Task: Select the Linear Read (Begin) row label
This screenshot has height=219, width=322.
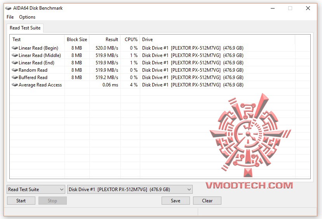Action: pos(38,48)
